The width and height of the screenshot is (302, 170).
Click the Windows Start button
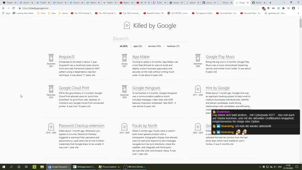click(x=4, y=167)
